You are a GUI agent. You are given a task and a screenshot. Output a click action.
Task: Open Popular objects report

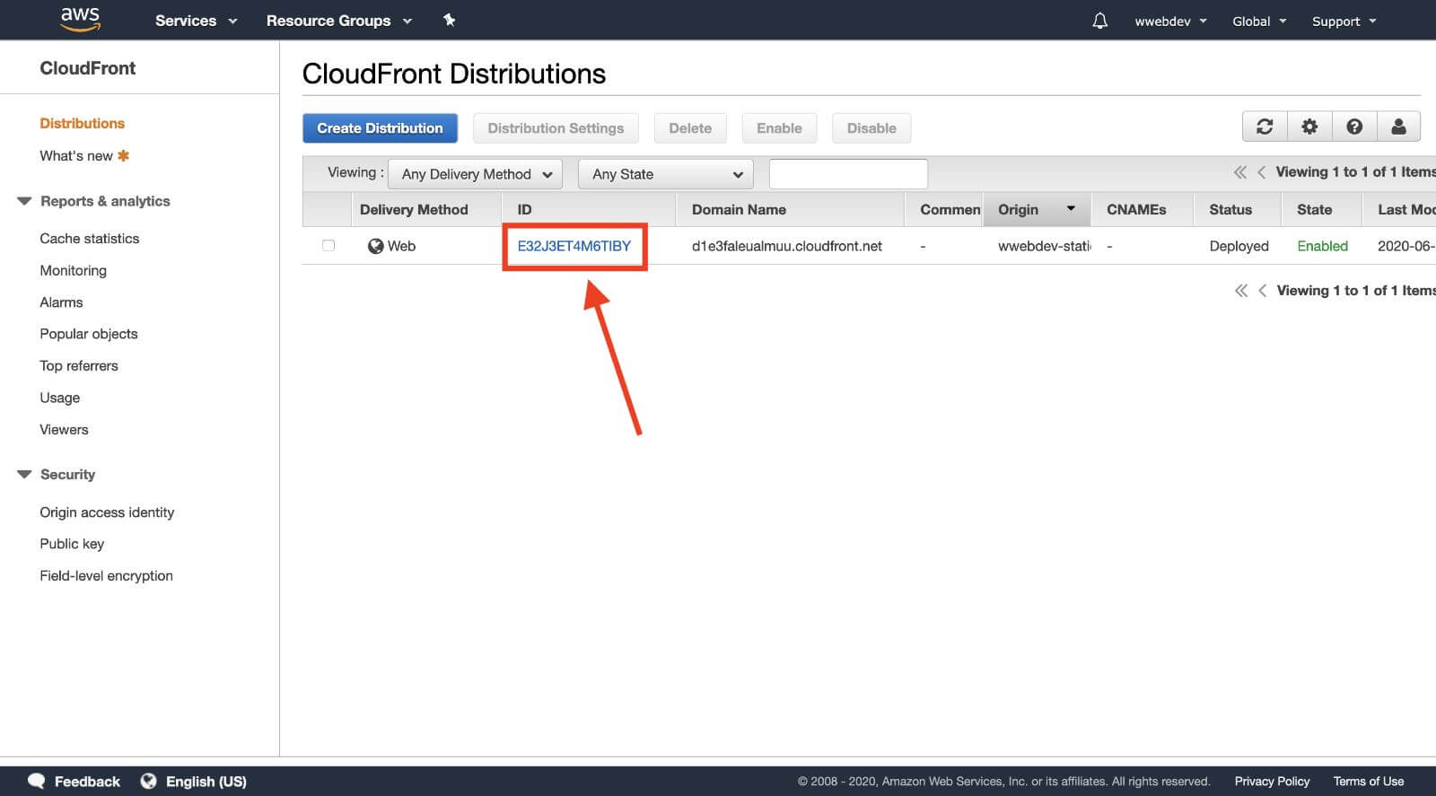pyautogui.click(x=89, y=334)
